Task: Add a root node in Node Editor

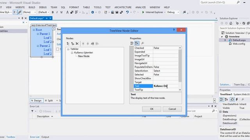Action: click(68, 44)
